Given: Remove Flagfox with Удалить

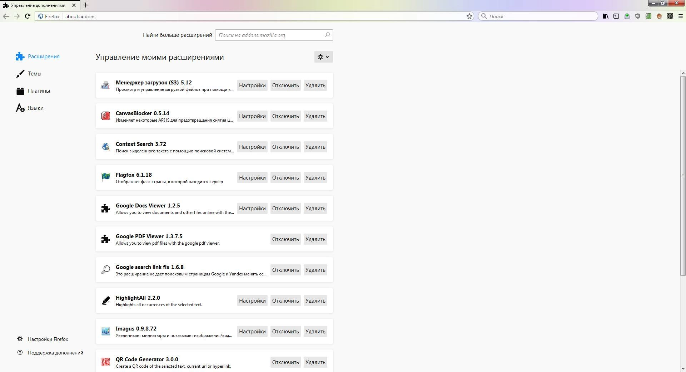Looking at the screenshot, I should [x=315, y=177].
